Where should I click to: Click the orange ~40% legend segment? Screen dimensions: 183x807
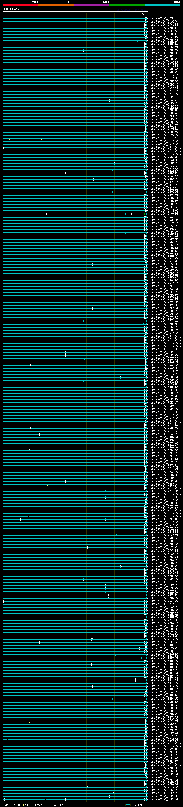[56, 5]
